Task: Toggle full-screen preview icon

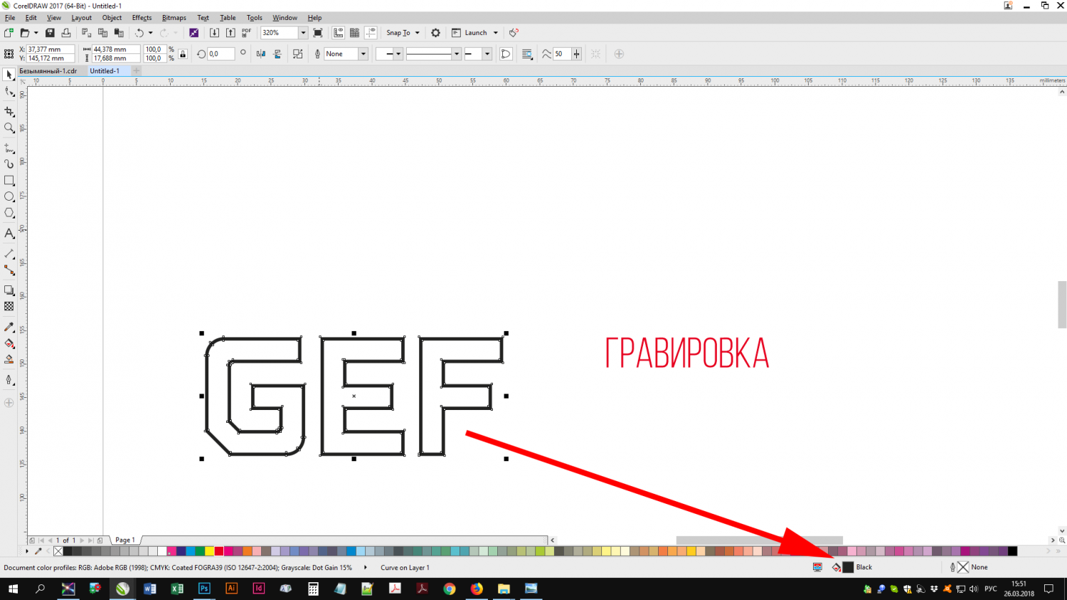Action: pos(318,33)
